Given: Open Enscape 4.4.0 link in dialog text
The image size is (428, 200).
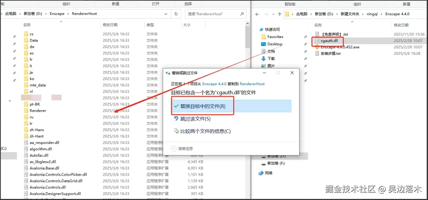Looking at the screenshot, I should (214, 84).
